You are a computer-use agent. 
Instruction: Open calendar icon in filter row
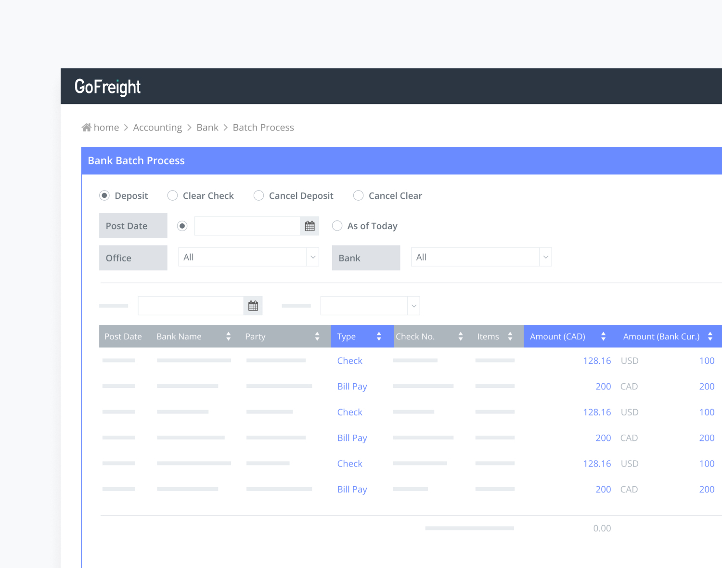coord(253,306)
